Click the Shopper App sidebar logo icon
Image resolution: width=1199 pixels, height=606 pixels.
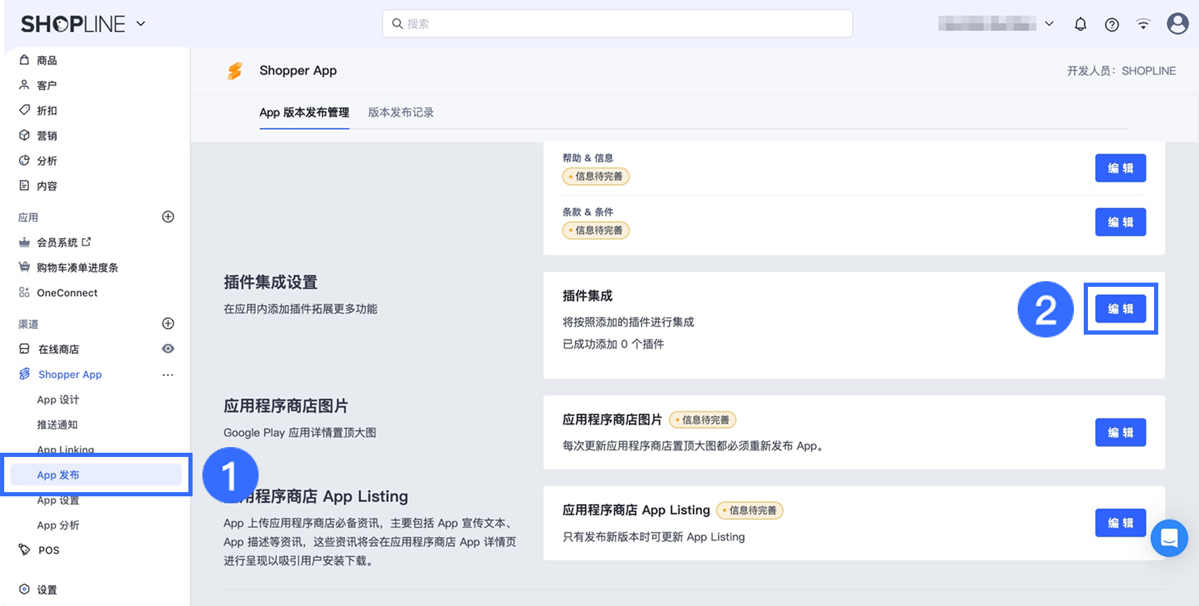(x=25, y=374)
